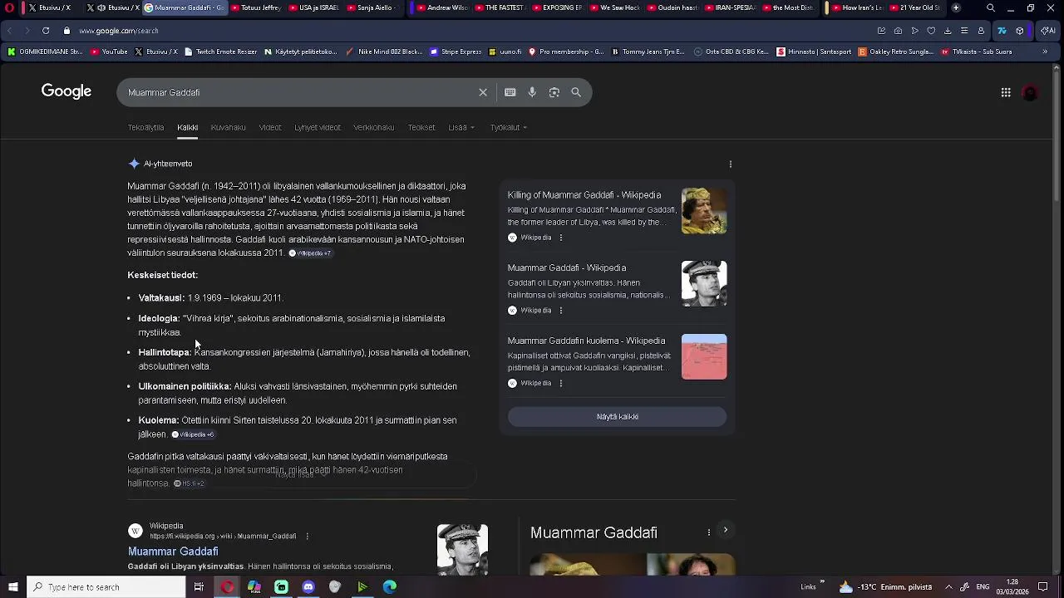This screenshot has width=1064, height=598.
Task: Expand HS.fi +2 sources chip
Action: [x=189, y=483]
